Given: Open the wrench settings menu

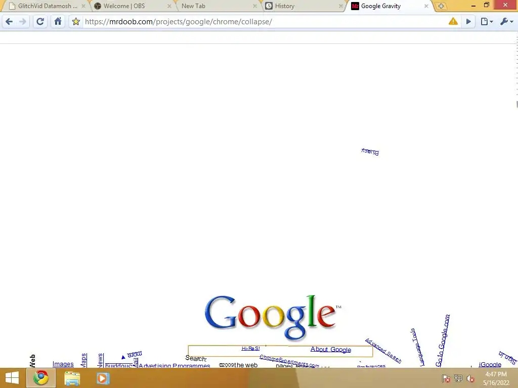Looking at the screenshot, I should point(507,22).
